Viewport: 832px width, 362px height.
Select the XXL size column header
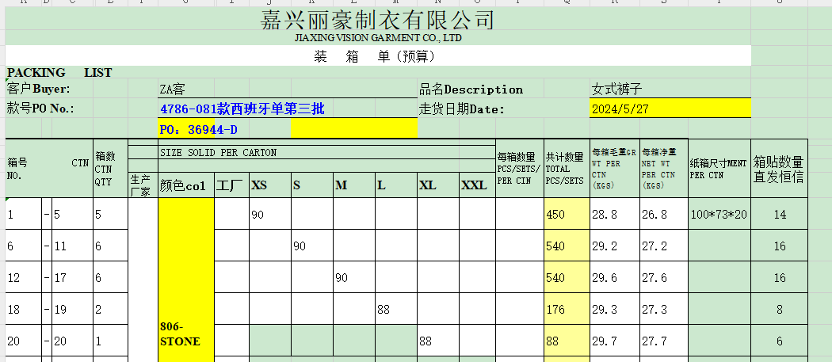(x=475, y=185)
